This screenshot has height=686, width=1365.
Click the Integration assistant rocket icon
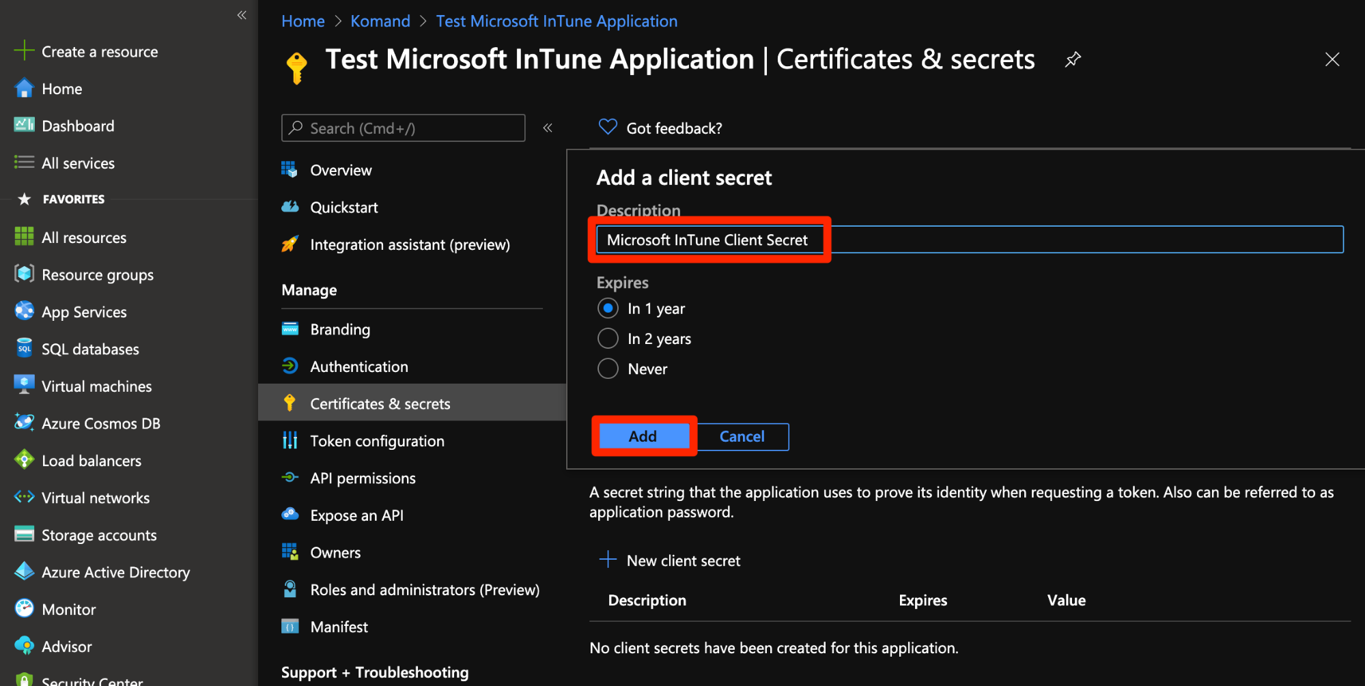coord(290,244)
